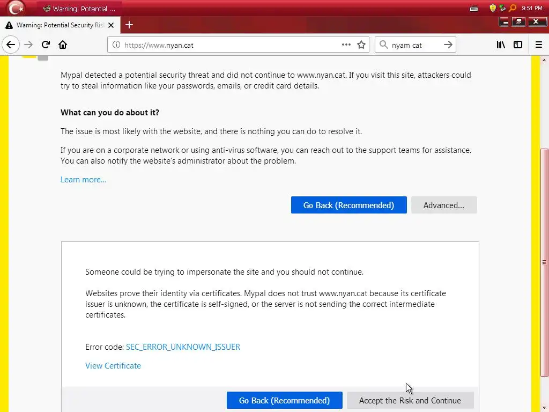Select the Warning: Potential Security Risk tab

pyautogui.click(x=60, y=25)
